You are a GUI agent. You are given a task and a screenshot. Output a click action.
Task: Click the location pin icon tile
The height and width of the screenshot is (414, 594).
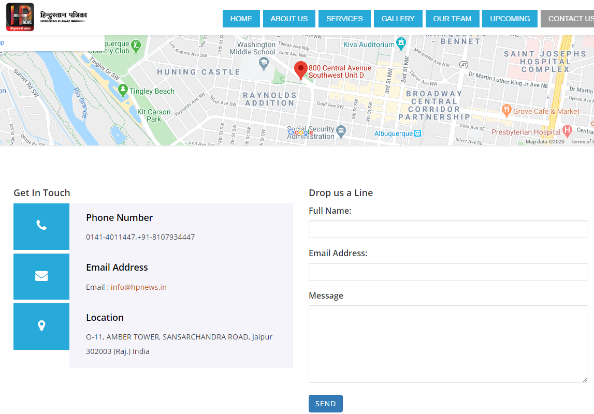[x=41, y=326]
